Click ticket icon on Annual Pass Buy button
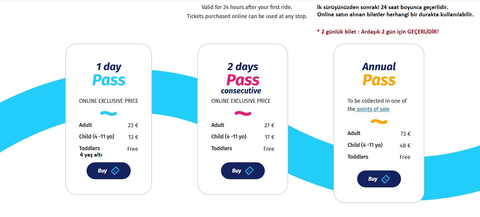The width and height of the screenshot is (480, 217). [x=385, y=179]
